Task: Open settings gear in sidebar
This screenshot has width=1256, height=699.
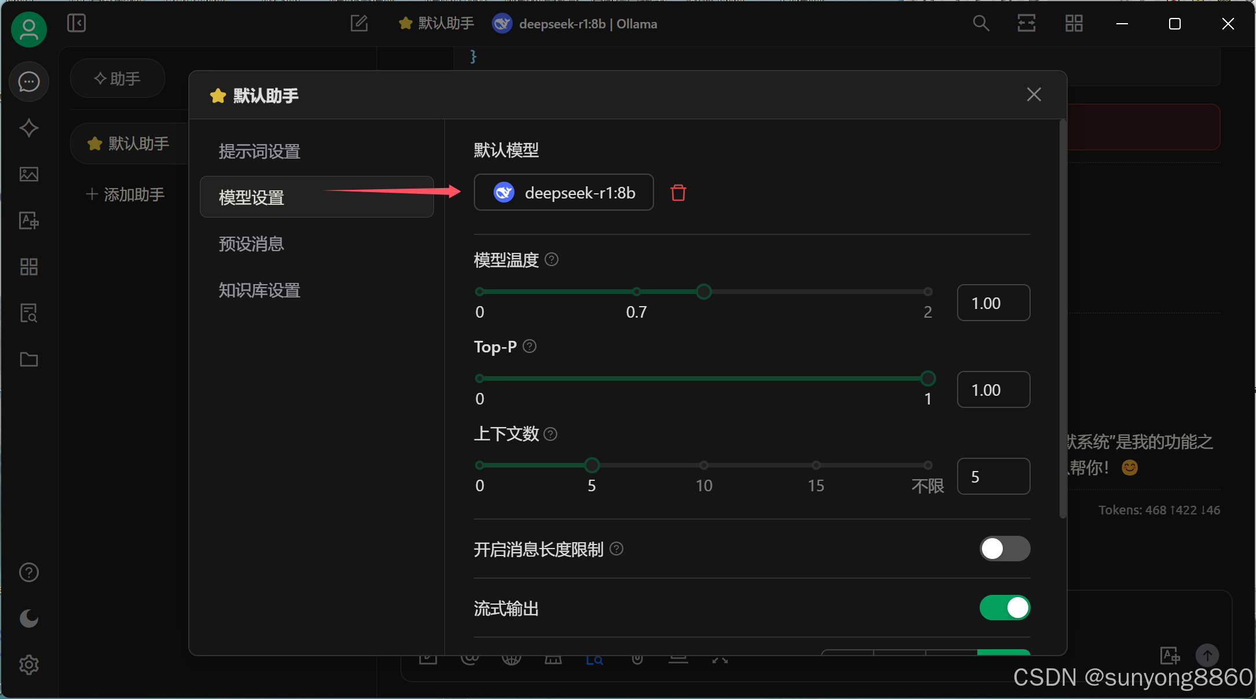Action: [29, 665]
